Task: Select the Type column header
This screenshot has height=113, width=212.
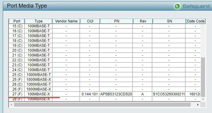Action: point(38,21)
